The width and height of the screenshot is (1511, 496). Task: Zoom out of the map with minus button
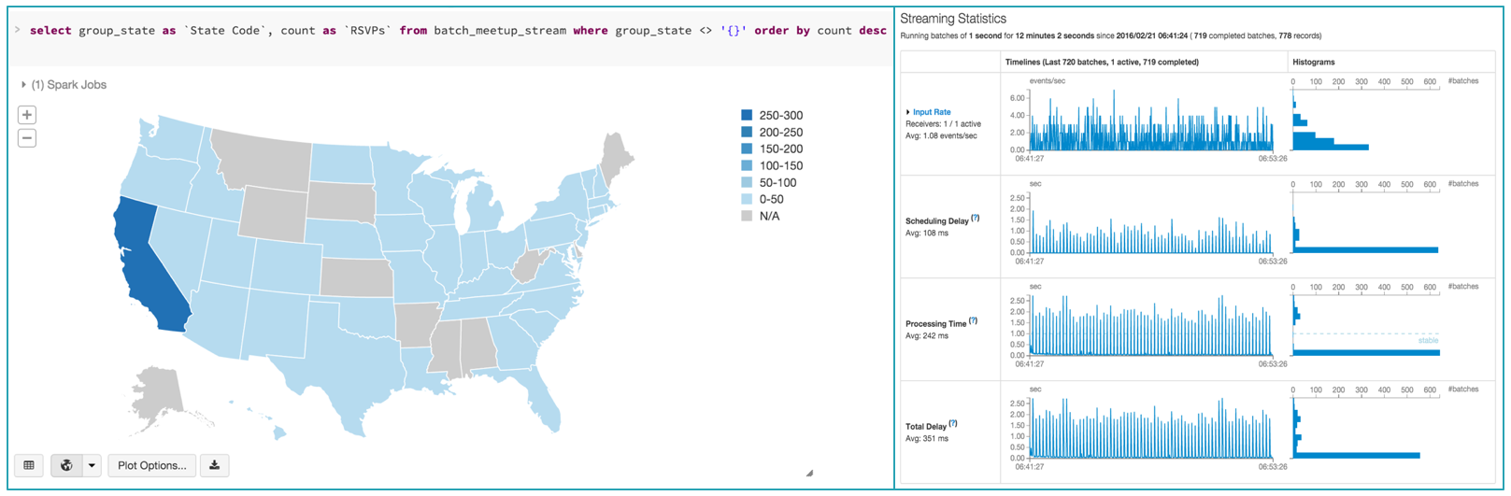click(27, 138)
